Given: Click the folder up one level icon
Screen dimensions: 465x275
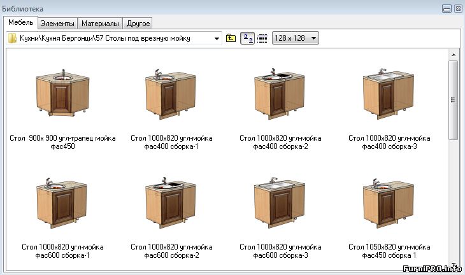Looking at the screenshot, I should (x=231, y=38).
